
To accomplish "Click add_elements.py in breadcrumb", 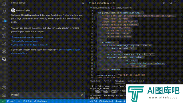I will point(101,8).
